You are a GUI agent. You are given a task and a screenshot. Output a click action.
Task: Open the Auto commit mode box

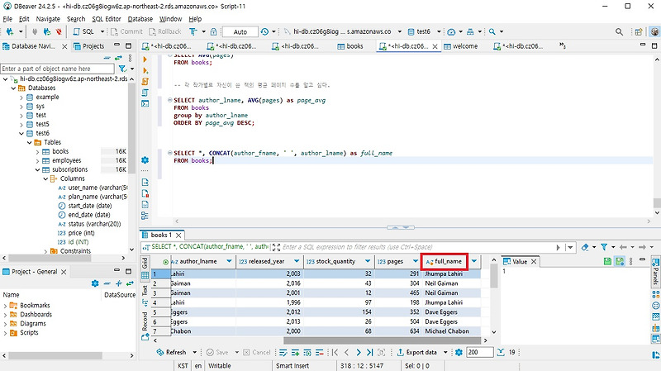pos(240,31)
